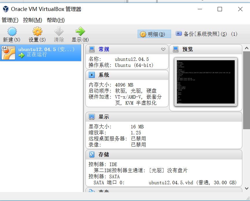The width and height of the screenshot is (250, 201).
Task: Click the New (新建) VM toolbar icon
Action: pos(12,31)
